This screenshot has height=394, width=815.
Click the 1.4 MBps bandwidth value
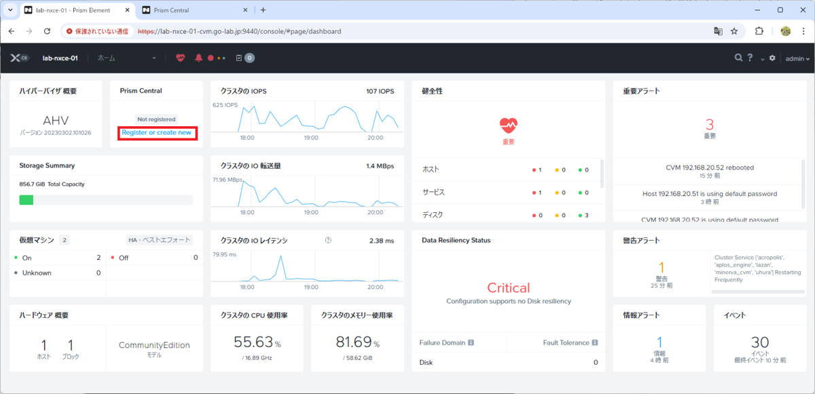pos(380,165)
